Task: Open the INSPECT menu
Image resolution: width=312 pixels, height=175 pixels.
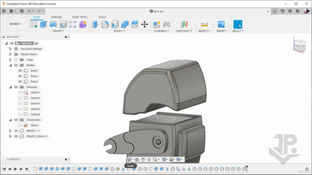Action: 204,31
